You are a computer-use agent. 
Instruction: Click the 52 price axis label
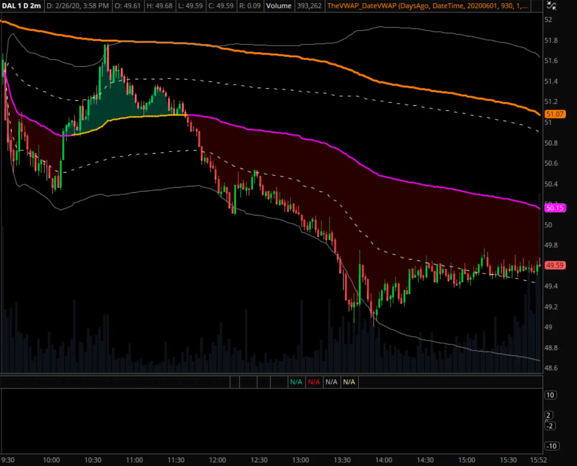(x=548, y=20)
